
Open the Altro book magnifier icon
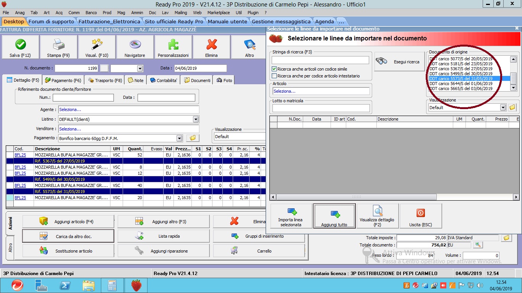250,45
